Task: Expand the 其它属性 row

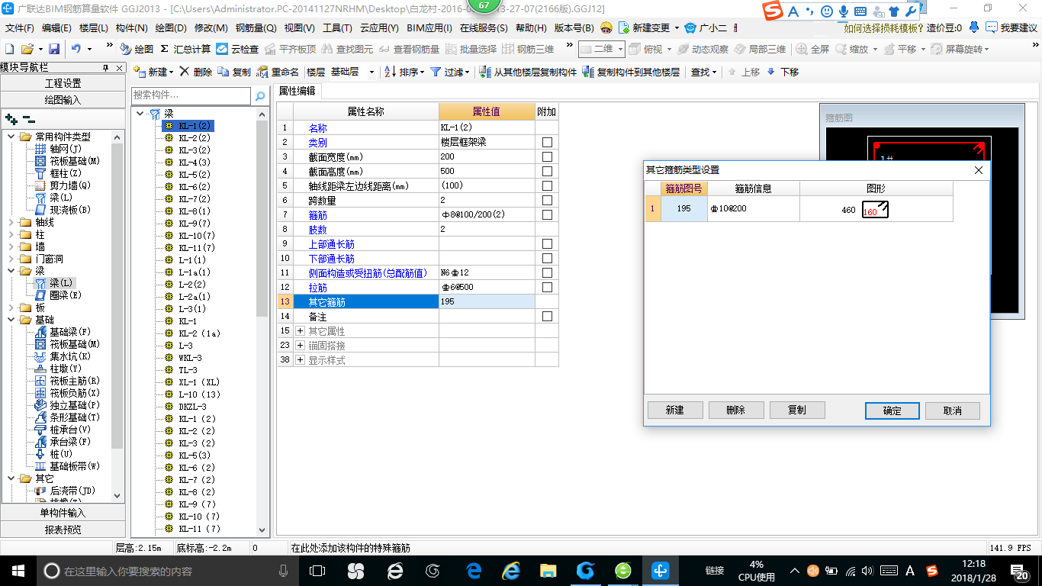Action: pyautogui.click(x=300, y=331)
